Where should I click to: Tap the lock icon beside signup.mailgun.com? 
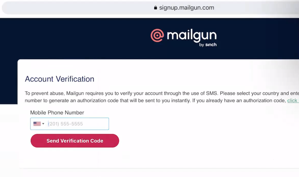coord(155,7)
